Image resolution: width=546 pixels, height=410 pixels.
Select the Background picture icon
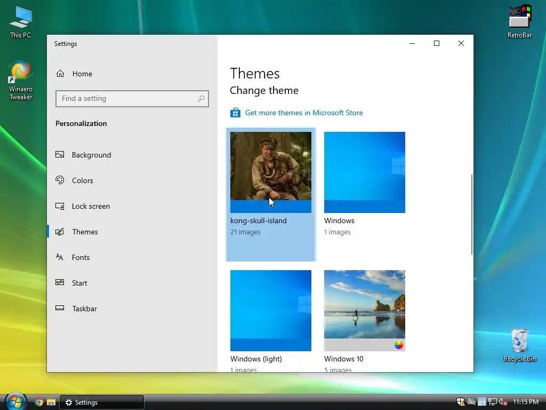pyautogui.click(x=60, y=154)
